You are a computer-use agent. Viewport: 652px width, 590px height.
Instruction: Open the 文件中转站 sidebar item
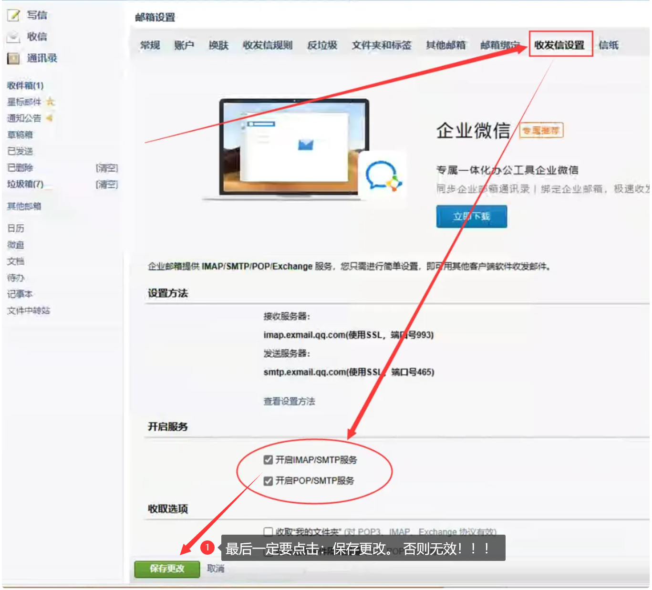[x=29, y=311]
